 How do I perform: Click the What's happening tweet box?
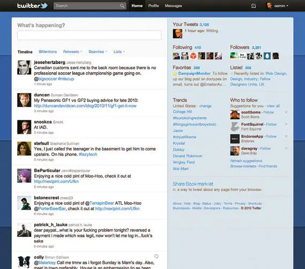(x=89, y=35)
